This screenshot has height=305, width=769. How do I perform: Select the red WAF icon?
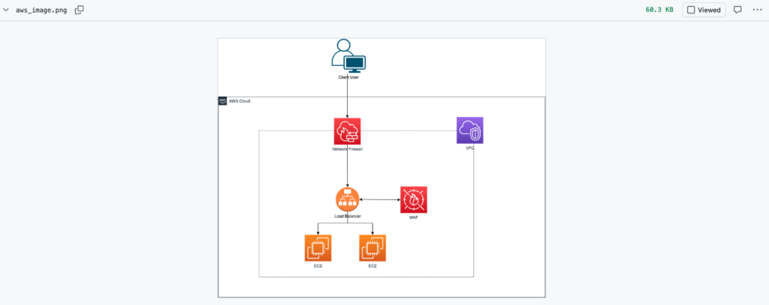coord(413,199)
